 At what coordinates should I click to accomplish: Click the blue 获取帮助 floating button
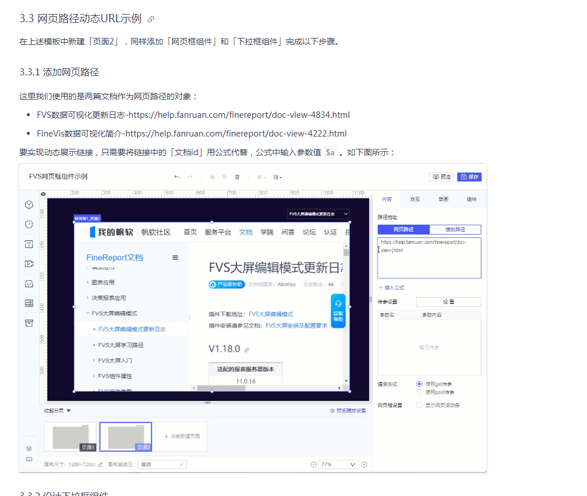coord(338,311)
